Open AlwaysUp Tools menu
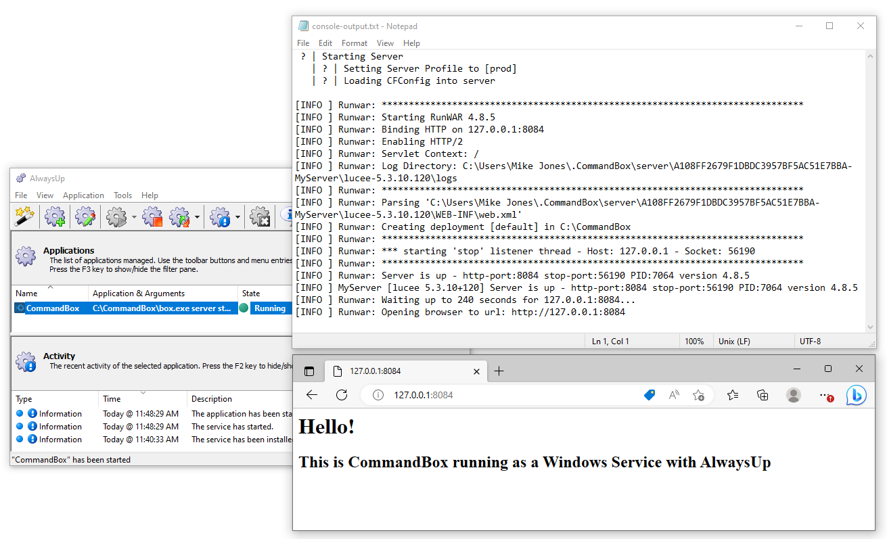 point(122,195)
